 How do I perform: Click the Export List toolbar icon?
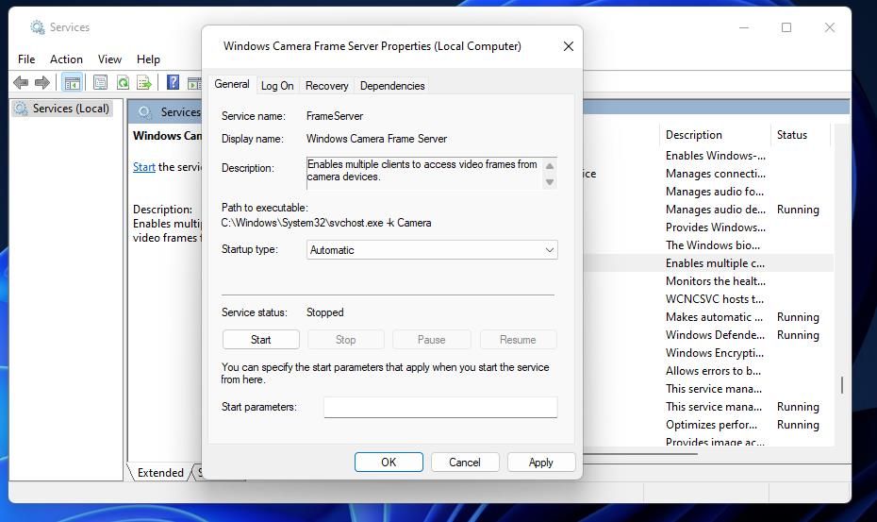pyautogui.click(x=144, y=83)
